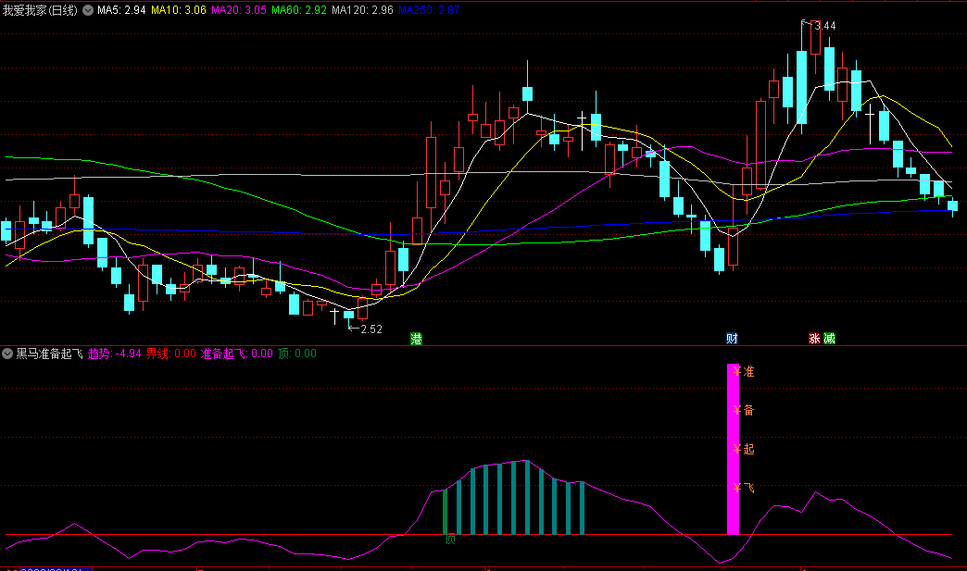This screenshot has height=571, width=967.
Task: Click the yellow MA10: 3.06 label
Action: [179, 10]
